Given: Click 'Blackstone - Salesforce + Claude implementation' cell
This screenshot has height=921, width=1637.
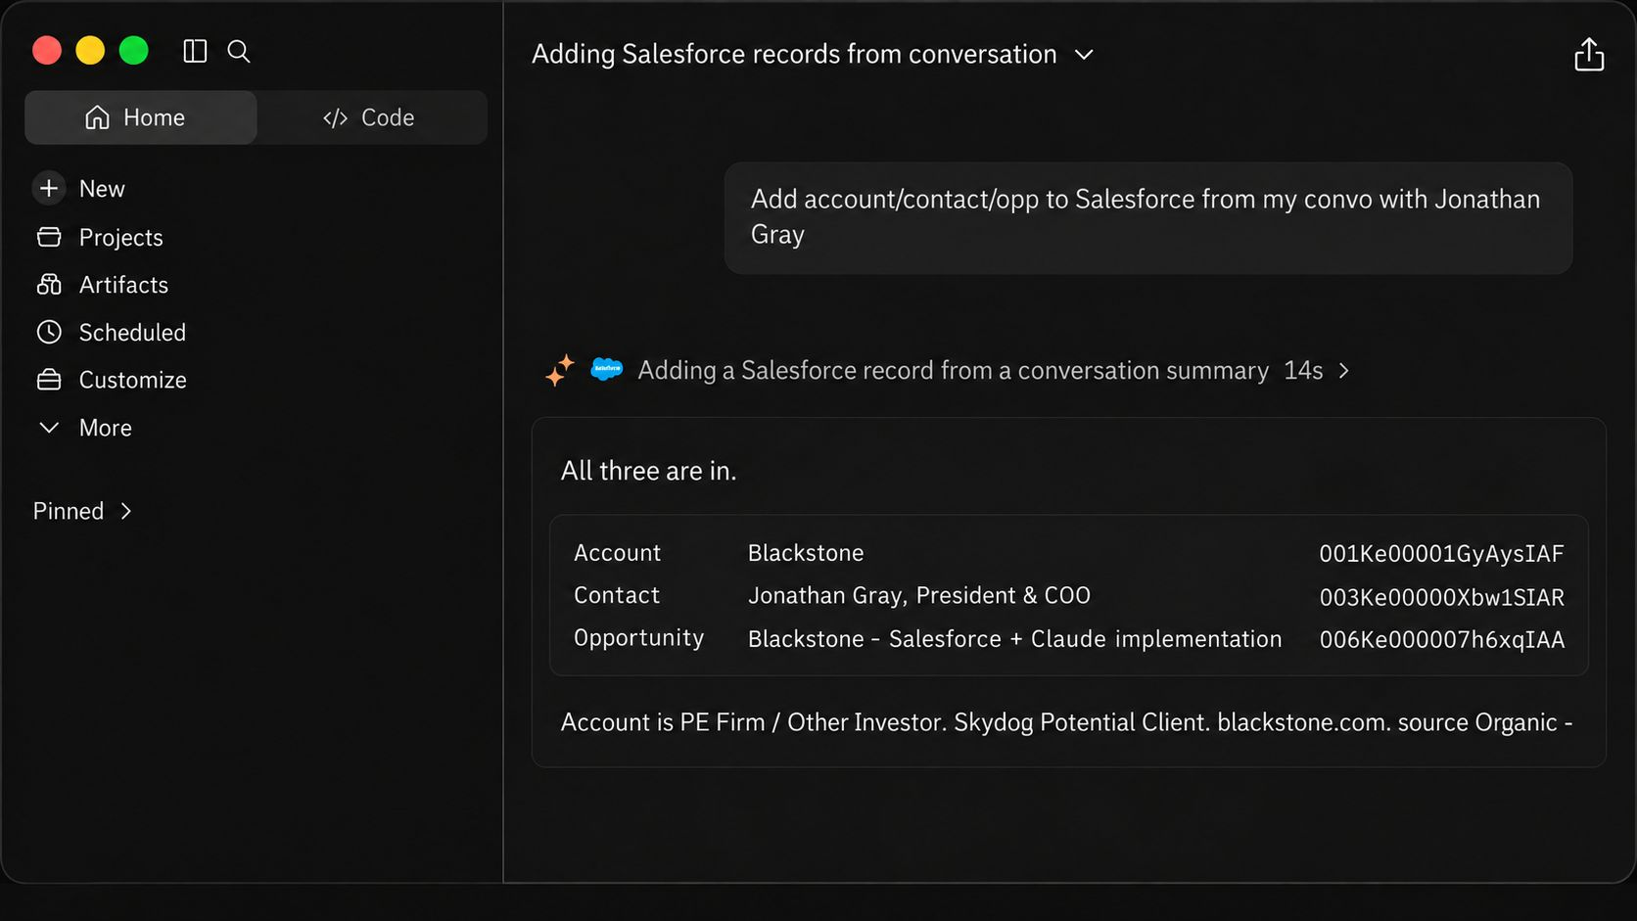Looking at the screenshot, I should 1015,639.
